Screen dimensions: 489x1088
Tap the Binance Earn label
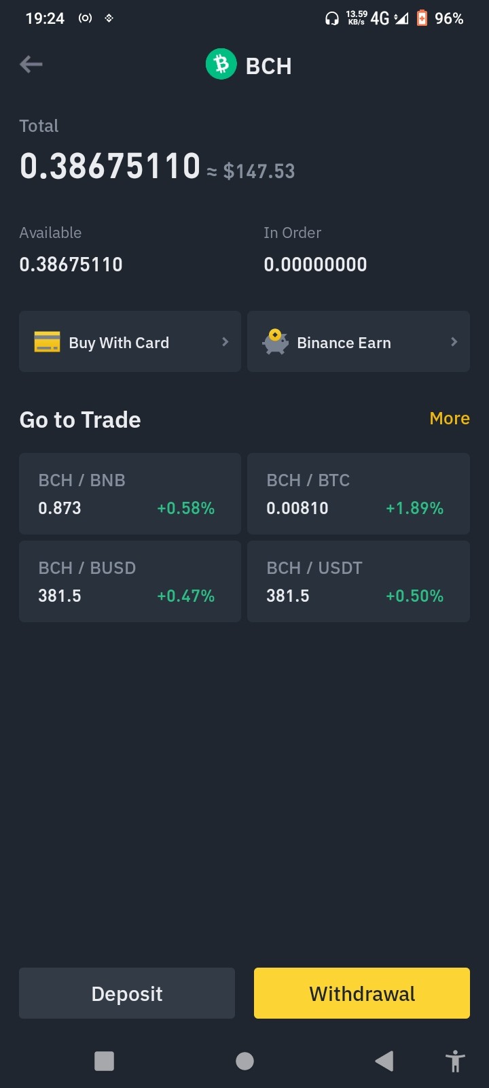pos(344,343)
